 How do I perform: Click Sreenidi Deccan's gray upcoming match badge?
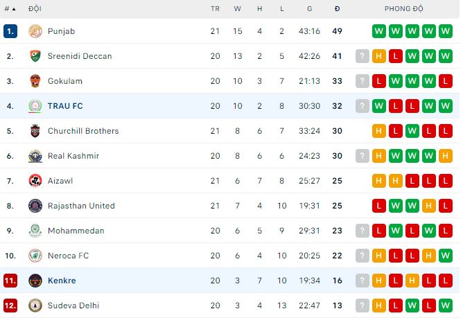(362, 56)
